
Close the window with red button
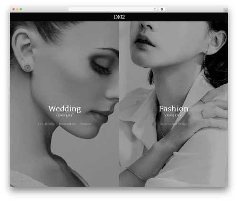14,9
